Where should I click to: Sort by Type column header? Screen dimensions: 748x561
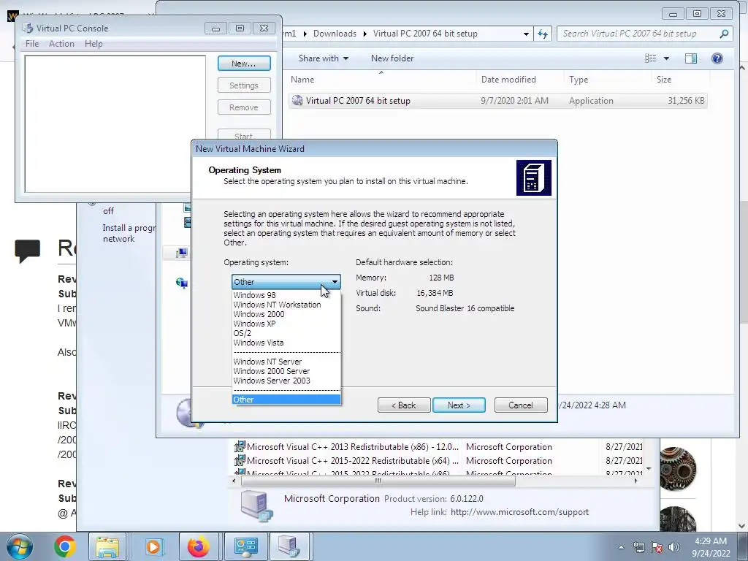click(579, 79)
